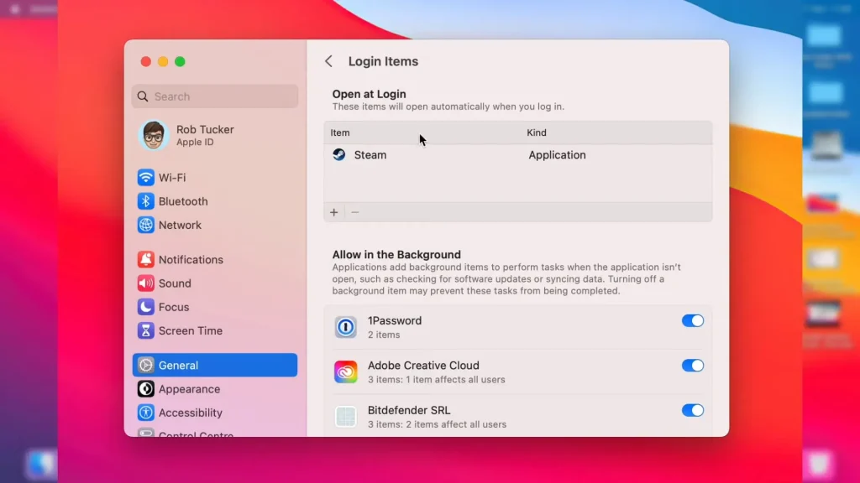
Task: Turn off Bitdefender SRL background toggle
Action: [x=692, y=410]
